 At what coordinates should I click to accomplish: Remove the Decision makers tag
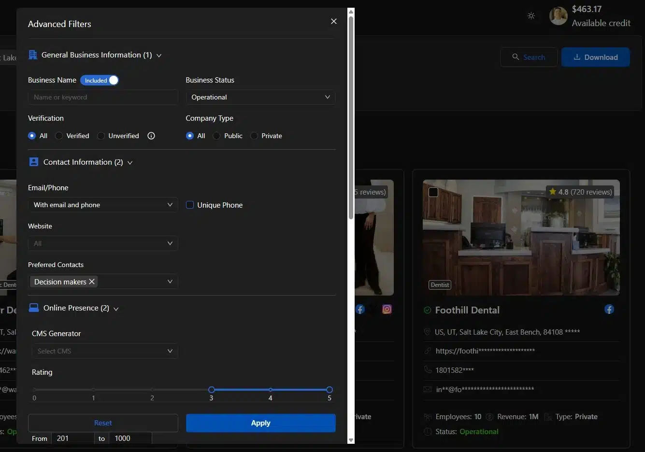[92, 282]
